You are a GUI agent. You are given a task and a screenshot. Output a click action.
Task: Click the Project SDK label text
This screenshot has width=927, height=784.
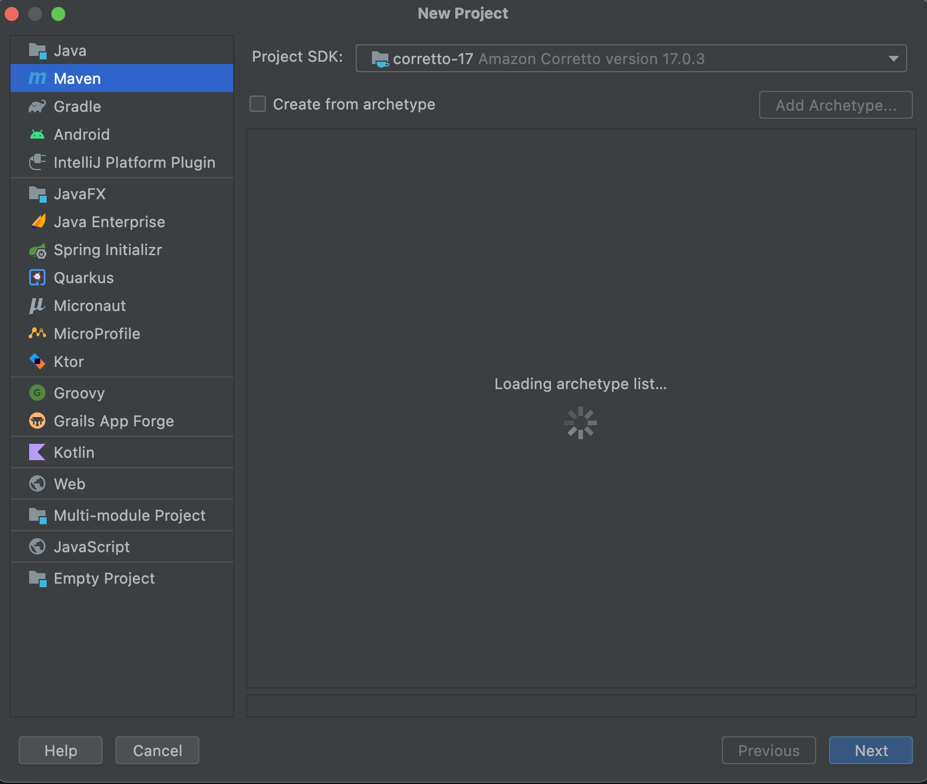tap(297, 56)
